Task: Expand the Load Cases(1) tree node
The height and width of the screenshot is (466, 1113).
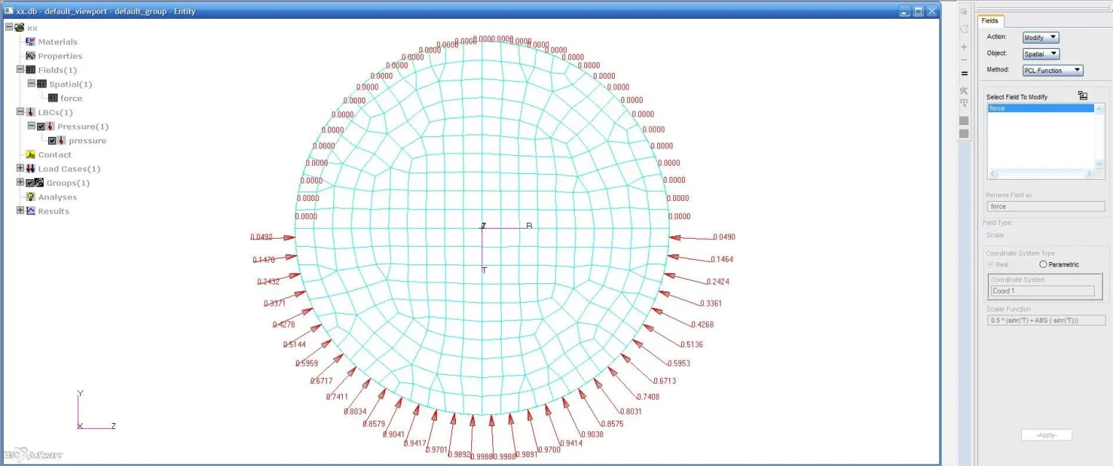Action: point(20,169)
